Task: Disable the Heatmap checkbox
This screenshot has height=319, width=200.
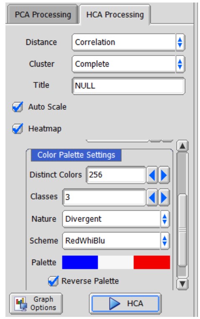Action: [x=18, y=129]
